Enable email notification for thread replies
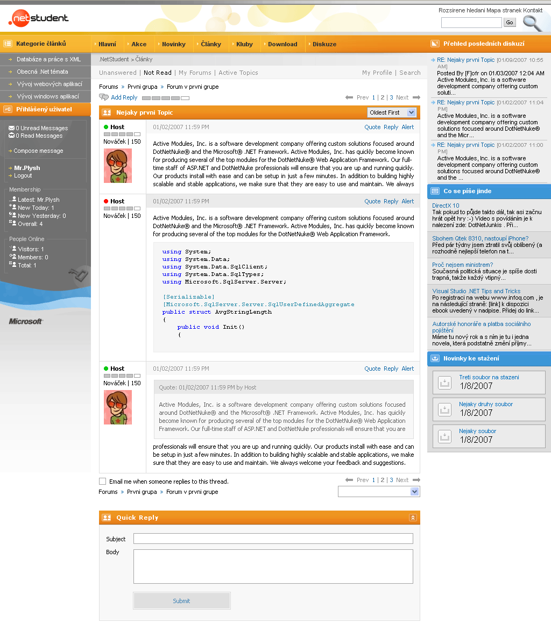551x637 pixels. tap(102, 482)
